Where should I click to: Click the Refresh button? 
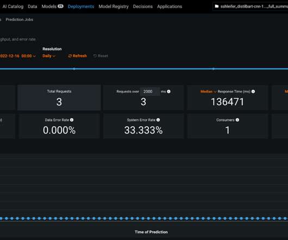[x=77, y=56]
